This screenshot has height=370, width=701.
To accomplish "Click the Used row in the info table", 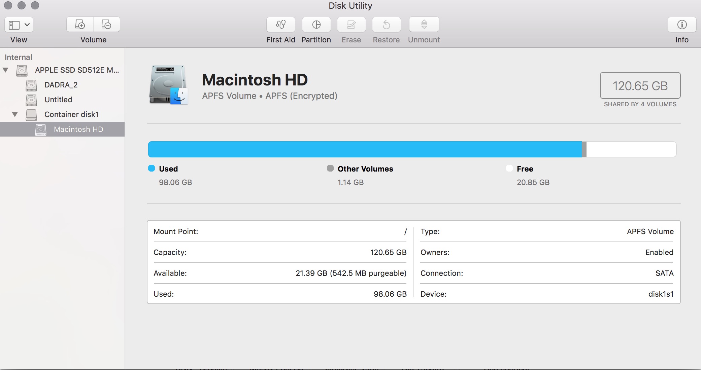I will [x=280, y=294].
